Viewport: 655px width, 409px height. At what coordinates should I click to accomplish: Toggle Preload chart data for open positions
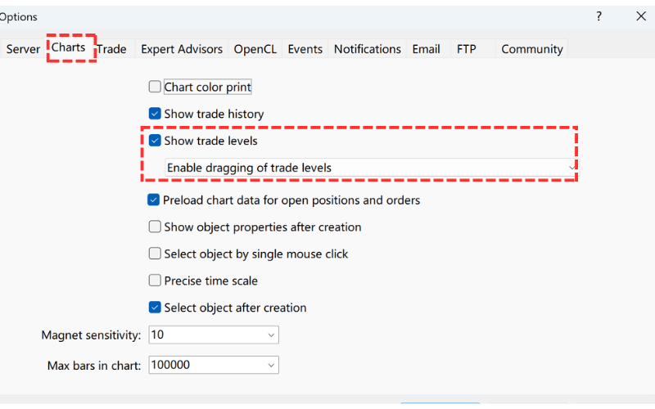(154, 200)
